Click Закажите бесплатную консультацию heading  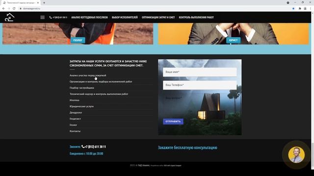tap(187, 148)
